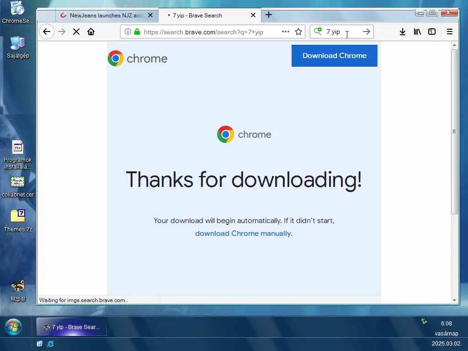Submit the search bar query with its arrow
The height and width of the screenshot is (351, 468).
pos(366,32)
